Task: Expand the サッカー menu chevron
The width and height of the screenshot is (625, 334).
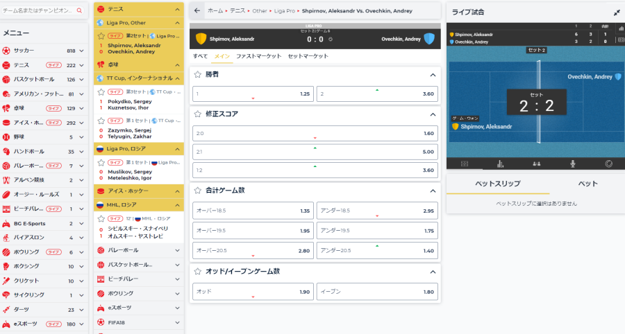Action: tap(81, 51)
